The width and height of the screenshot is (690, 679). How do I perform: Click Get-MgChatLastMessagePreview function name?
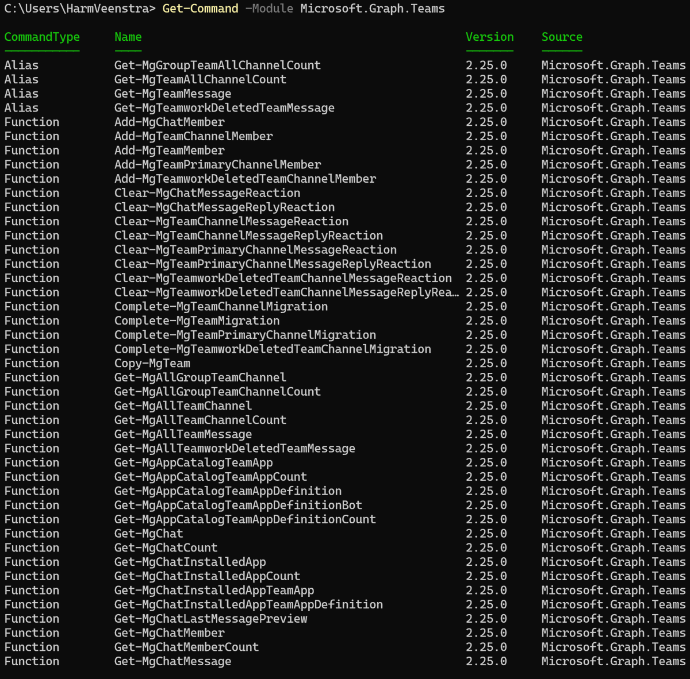[x=211, y=619]
